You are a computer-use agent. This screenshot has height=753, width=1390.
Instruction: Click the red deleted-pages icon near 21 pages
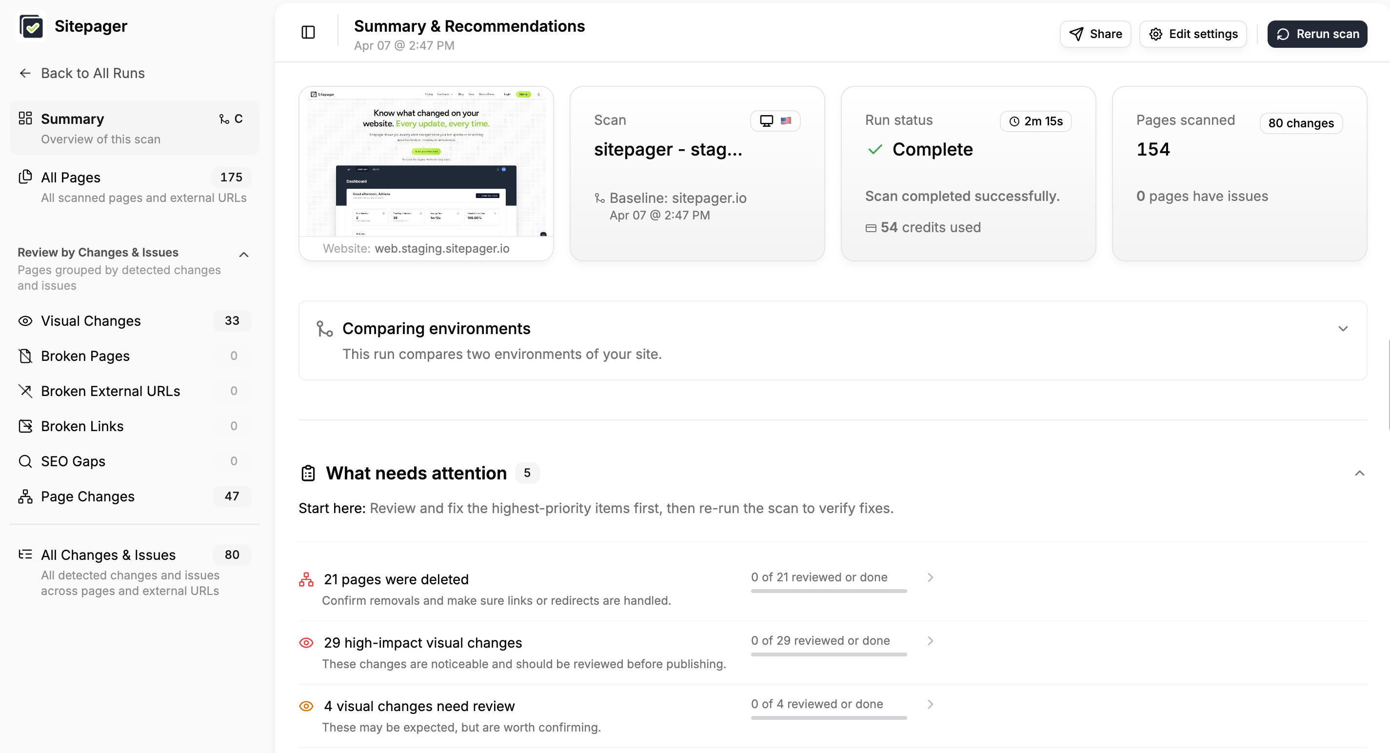coord(306,579)
